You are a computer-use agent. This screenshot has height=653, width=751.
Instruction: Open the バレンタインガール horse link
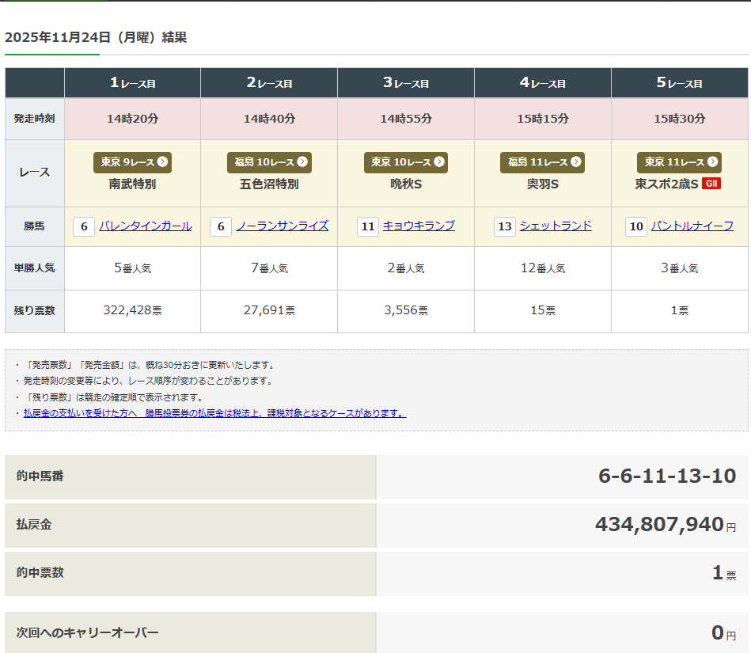click(145, 226)
